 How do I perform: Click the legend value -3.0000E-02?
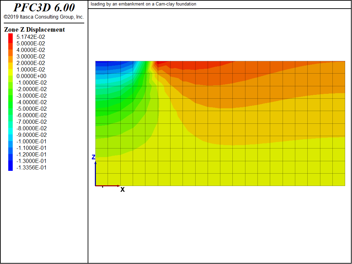(32, 96)
